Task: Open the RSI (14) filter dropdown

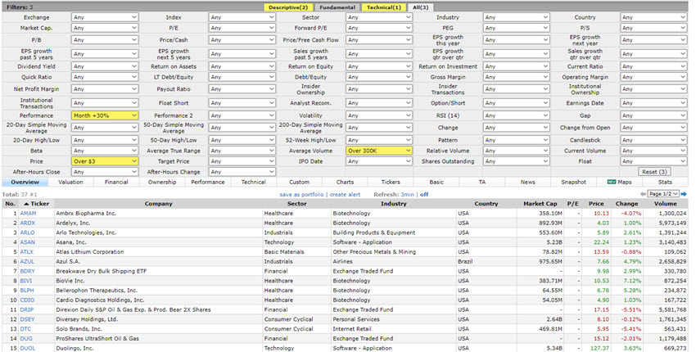Action: (516, 115)
